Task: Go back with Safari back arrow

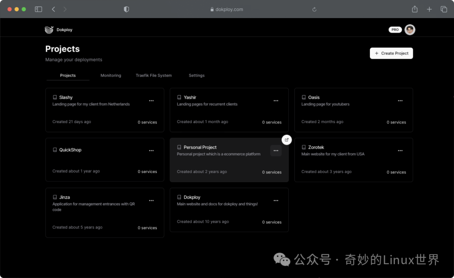Action: click(53, 9)
